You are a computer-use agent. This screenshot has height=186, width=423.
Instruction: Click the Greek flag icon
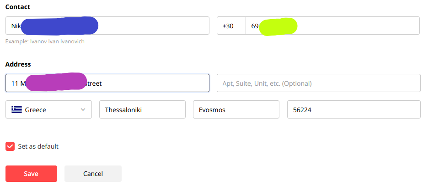point(16,109)
